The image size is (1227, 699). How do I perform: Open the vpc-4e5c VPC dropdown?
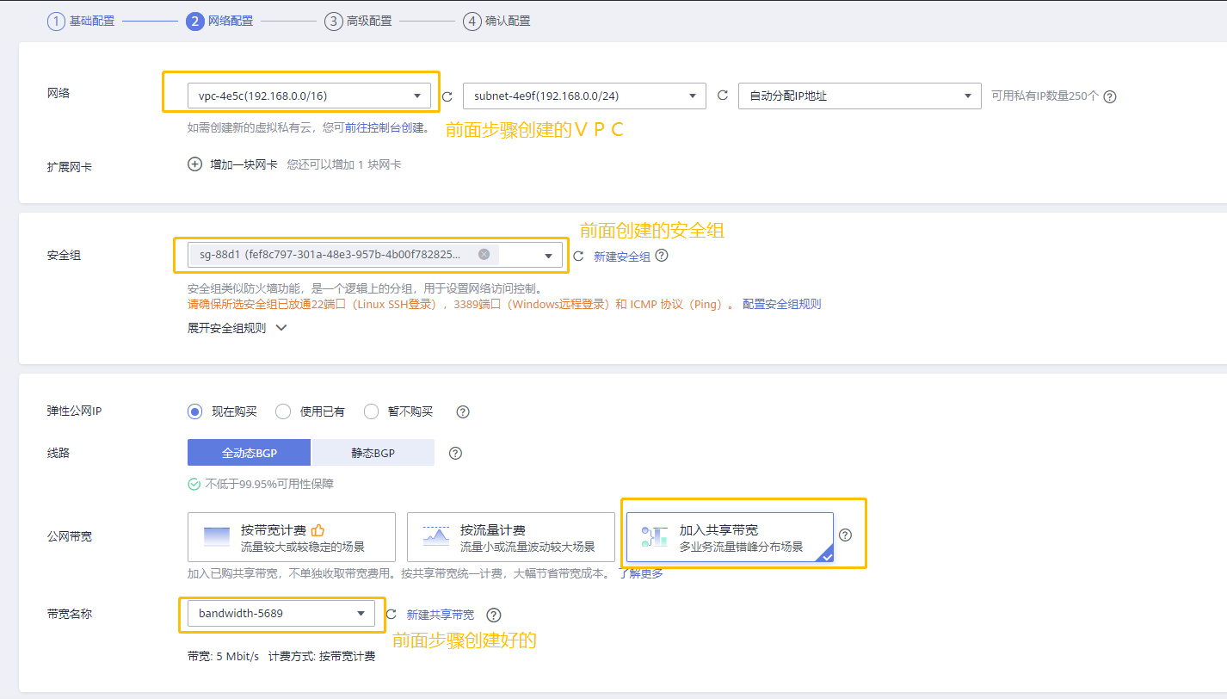pos(309,96)
